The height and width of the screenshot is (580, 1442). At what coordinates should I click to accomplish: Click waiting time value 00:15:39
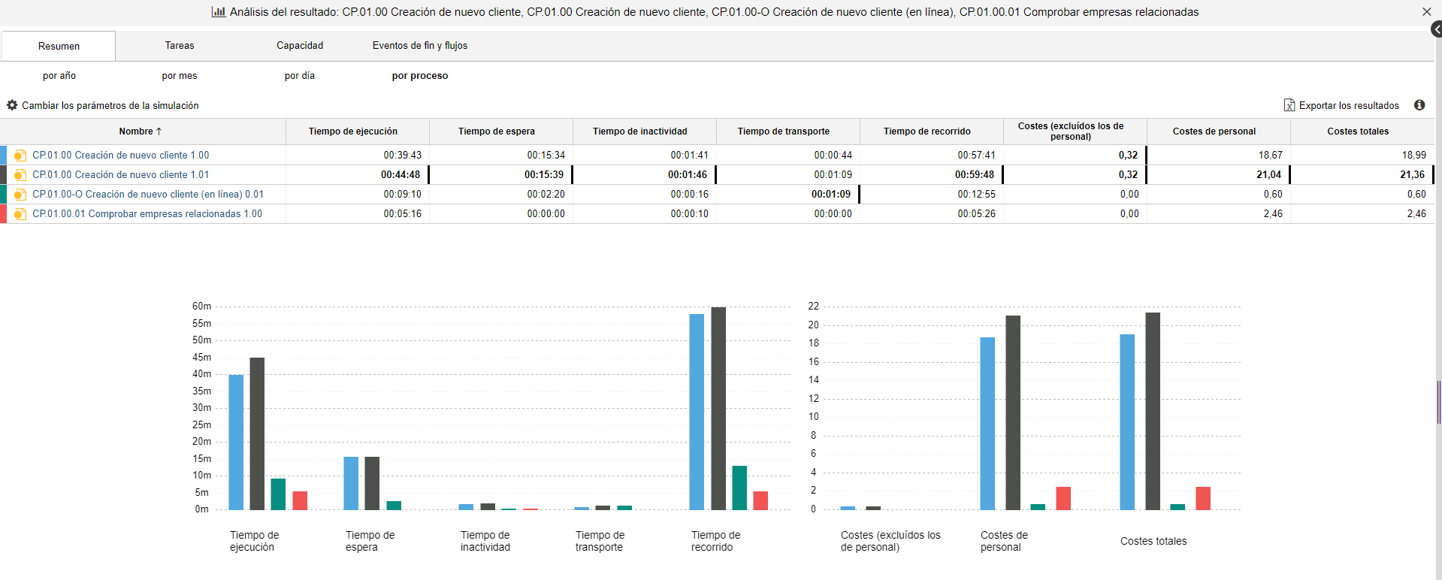[x=544, y=175]
